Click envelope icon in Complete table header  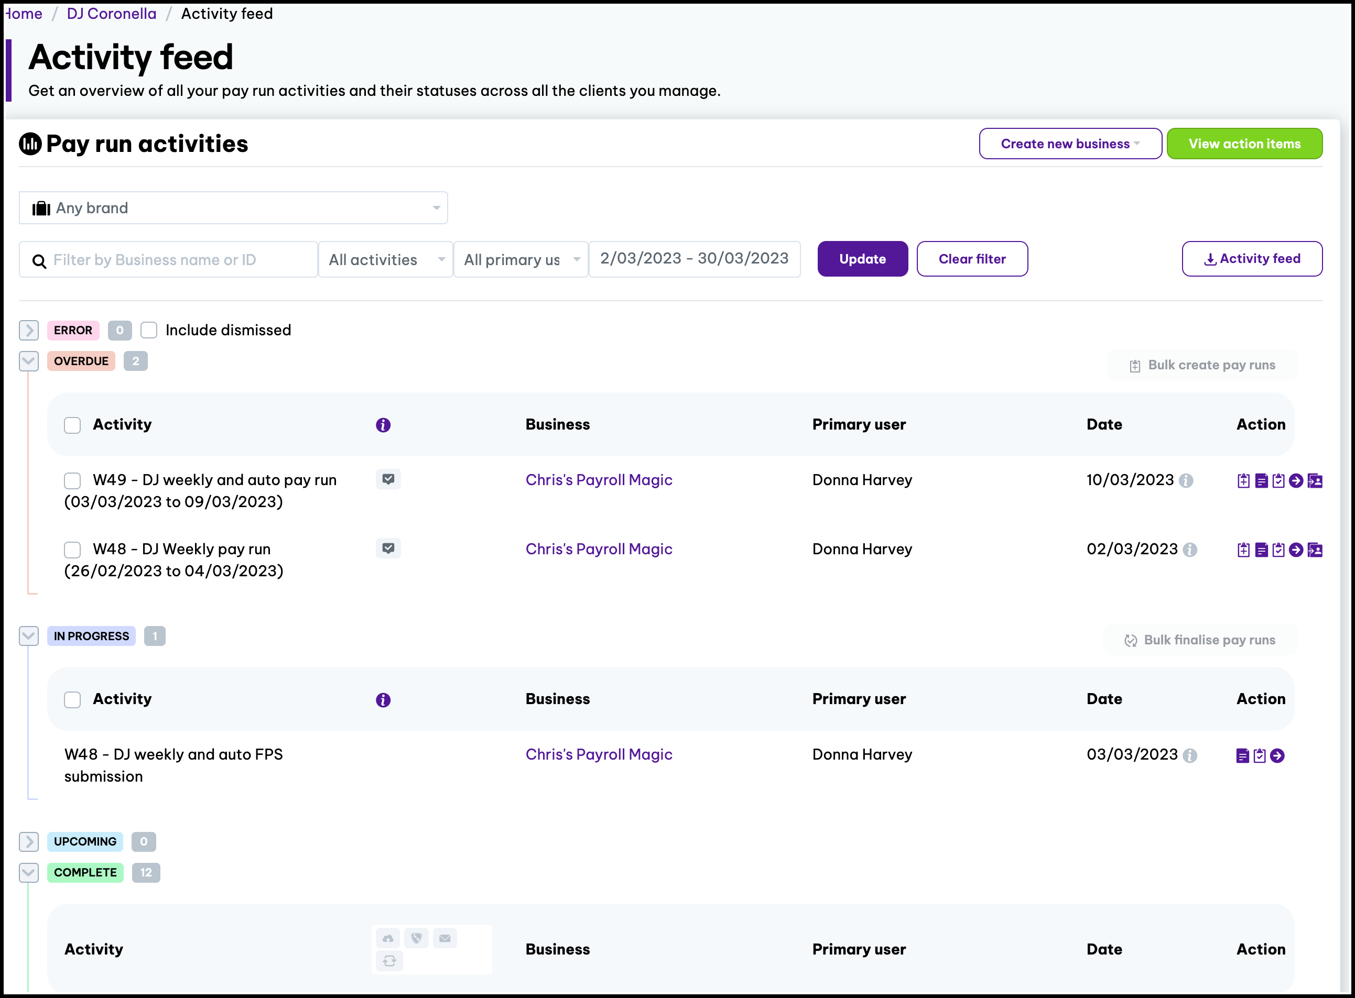coord(445,938)
